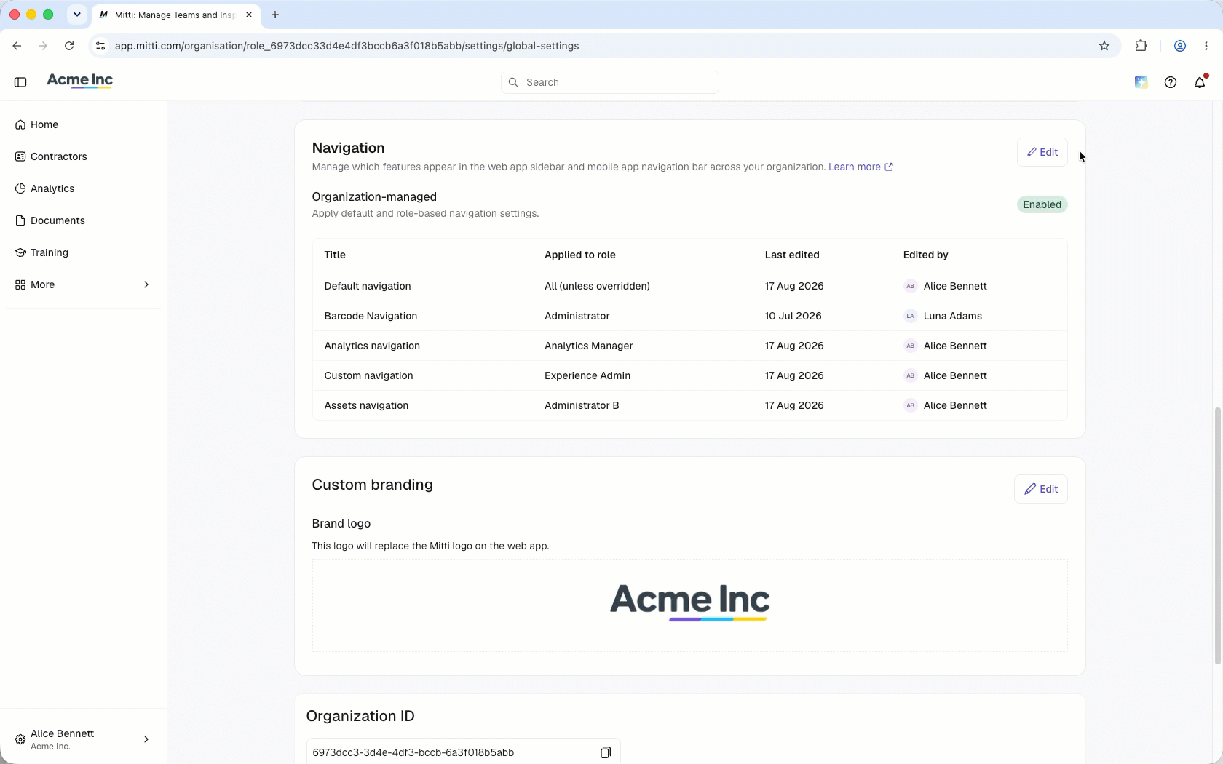Screen dimensions: 1223x764
Task: Click the Administrator B role cell
Action: click(582, 405)
